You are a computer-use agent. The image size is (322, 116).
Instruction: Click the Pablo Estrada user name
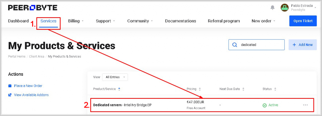[x=302, y=6]
